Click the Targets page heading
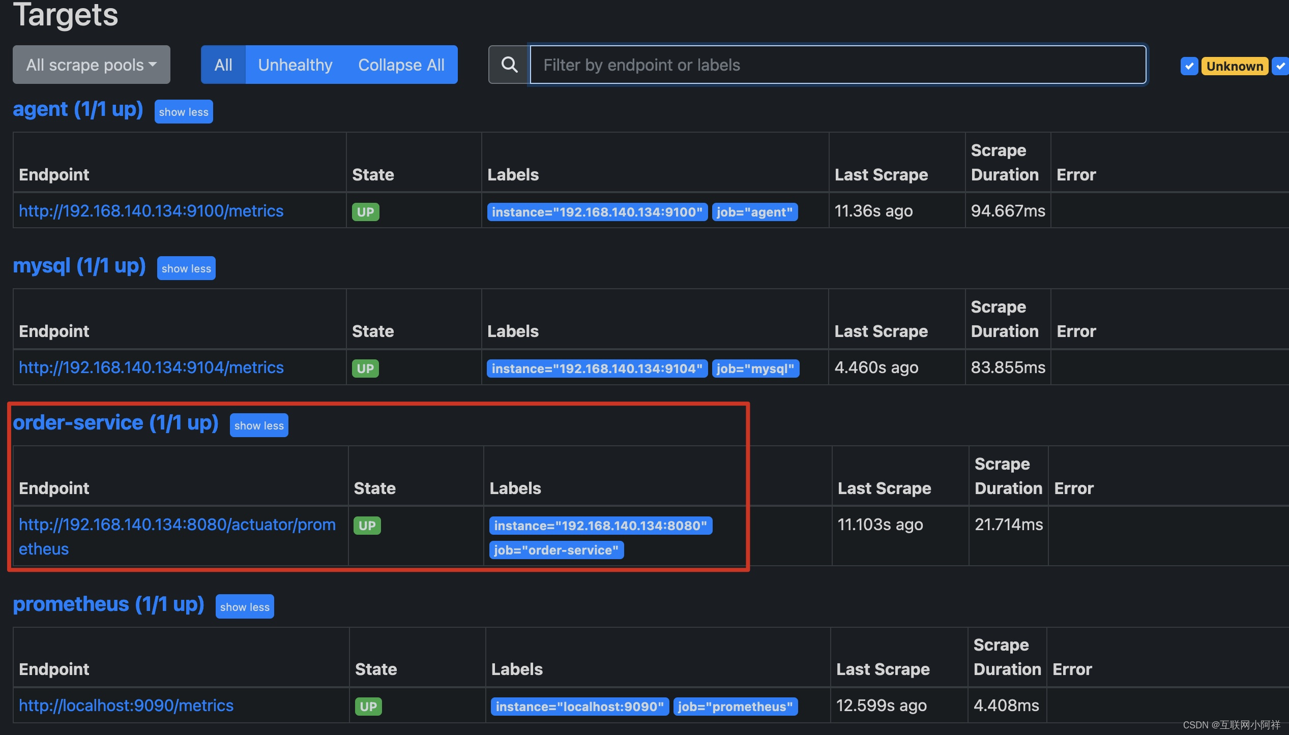Viewport: 1289px width, 735px height. [x=66, y=14]
